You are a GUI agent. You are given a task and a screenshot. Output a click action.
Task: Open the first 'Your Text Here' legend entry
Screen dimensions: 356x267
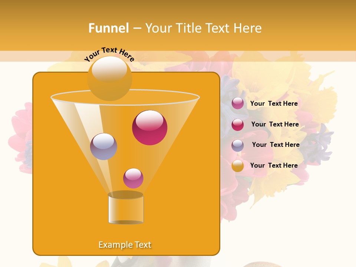coord(274,103)
